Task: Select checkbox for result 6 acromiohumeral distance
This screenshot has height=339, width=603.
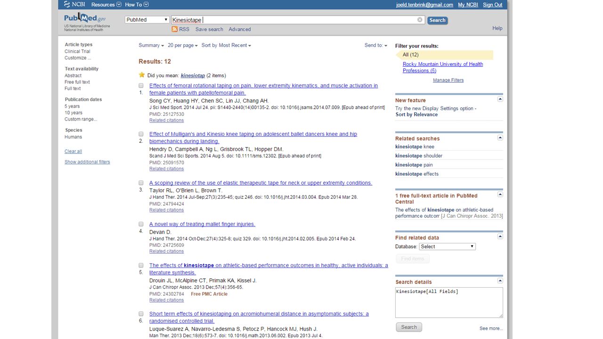Action: pos(141,314)
